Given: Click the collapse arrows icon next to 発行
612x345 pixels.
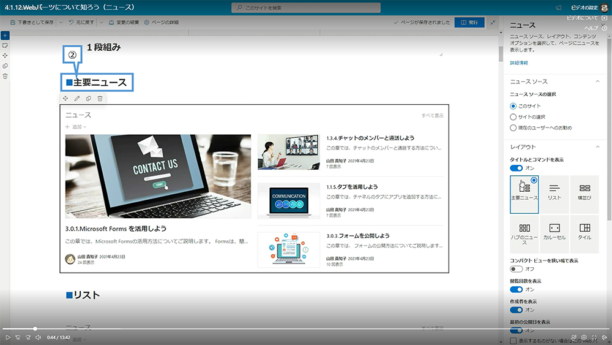Looking at the screenshot, I should 493,22.
